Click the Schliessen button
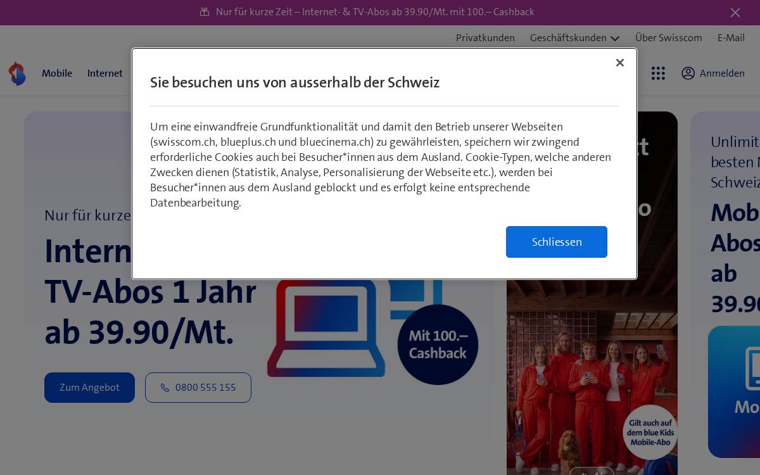Screen dimensions: 760x475 tap(557, 242)
